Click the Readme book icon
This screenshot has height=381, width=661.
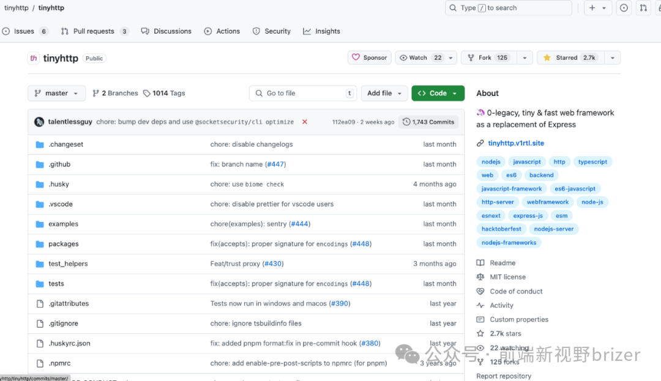coord(480,263)
